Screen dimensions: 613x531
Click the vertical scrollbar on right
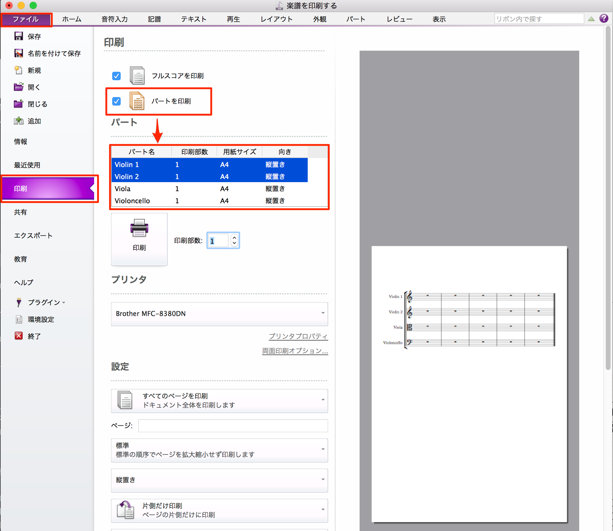tap(608, 198)
